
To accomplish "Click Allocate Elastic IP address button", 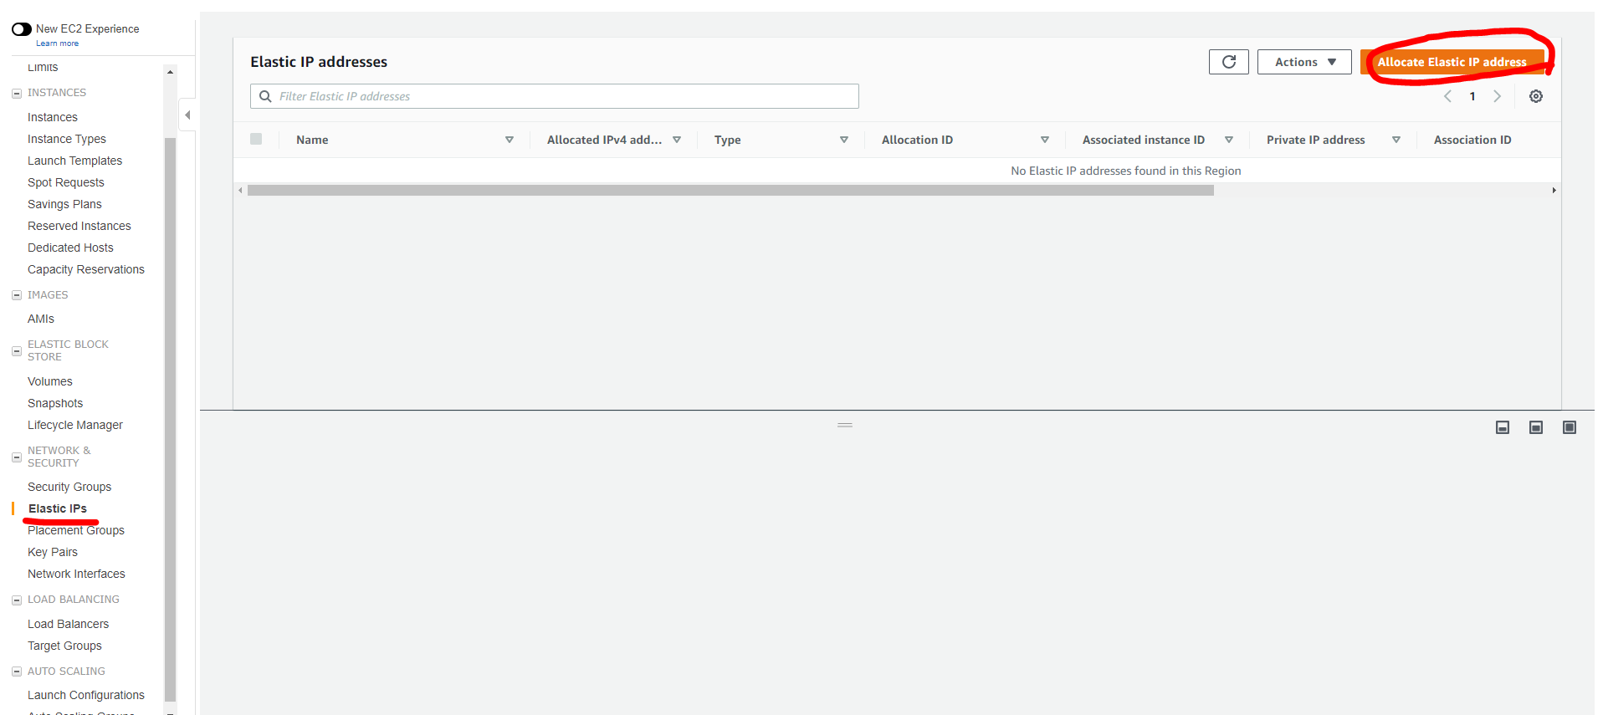I will point(1452,62).
